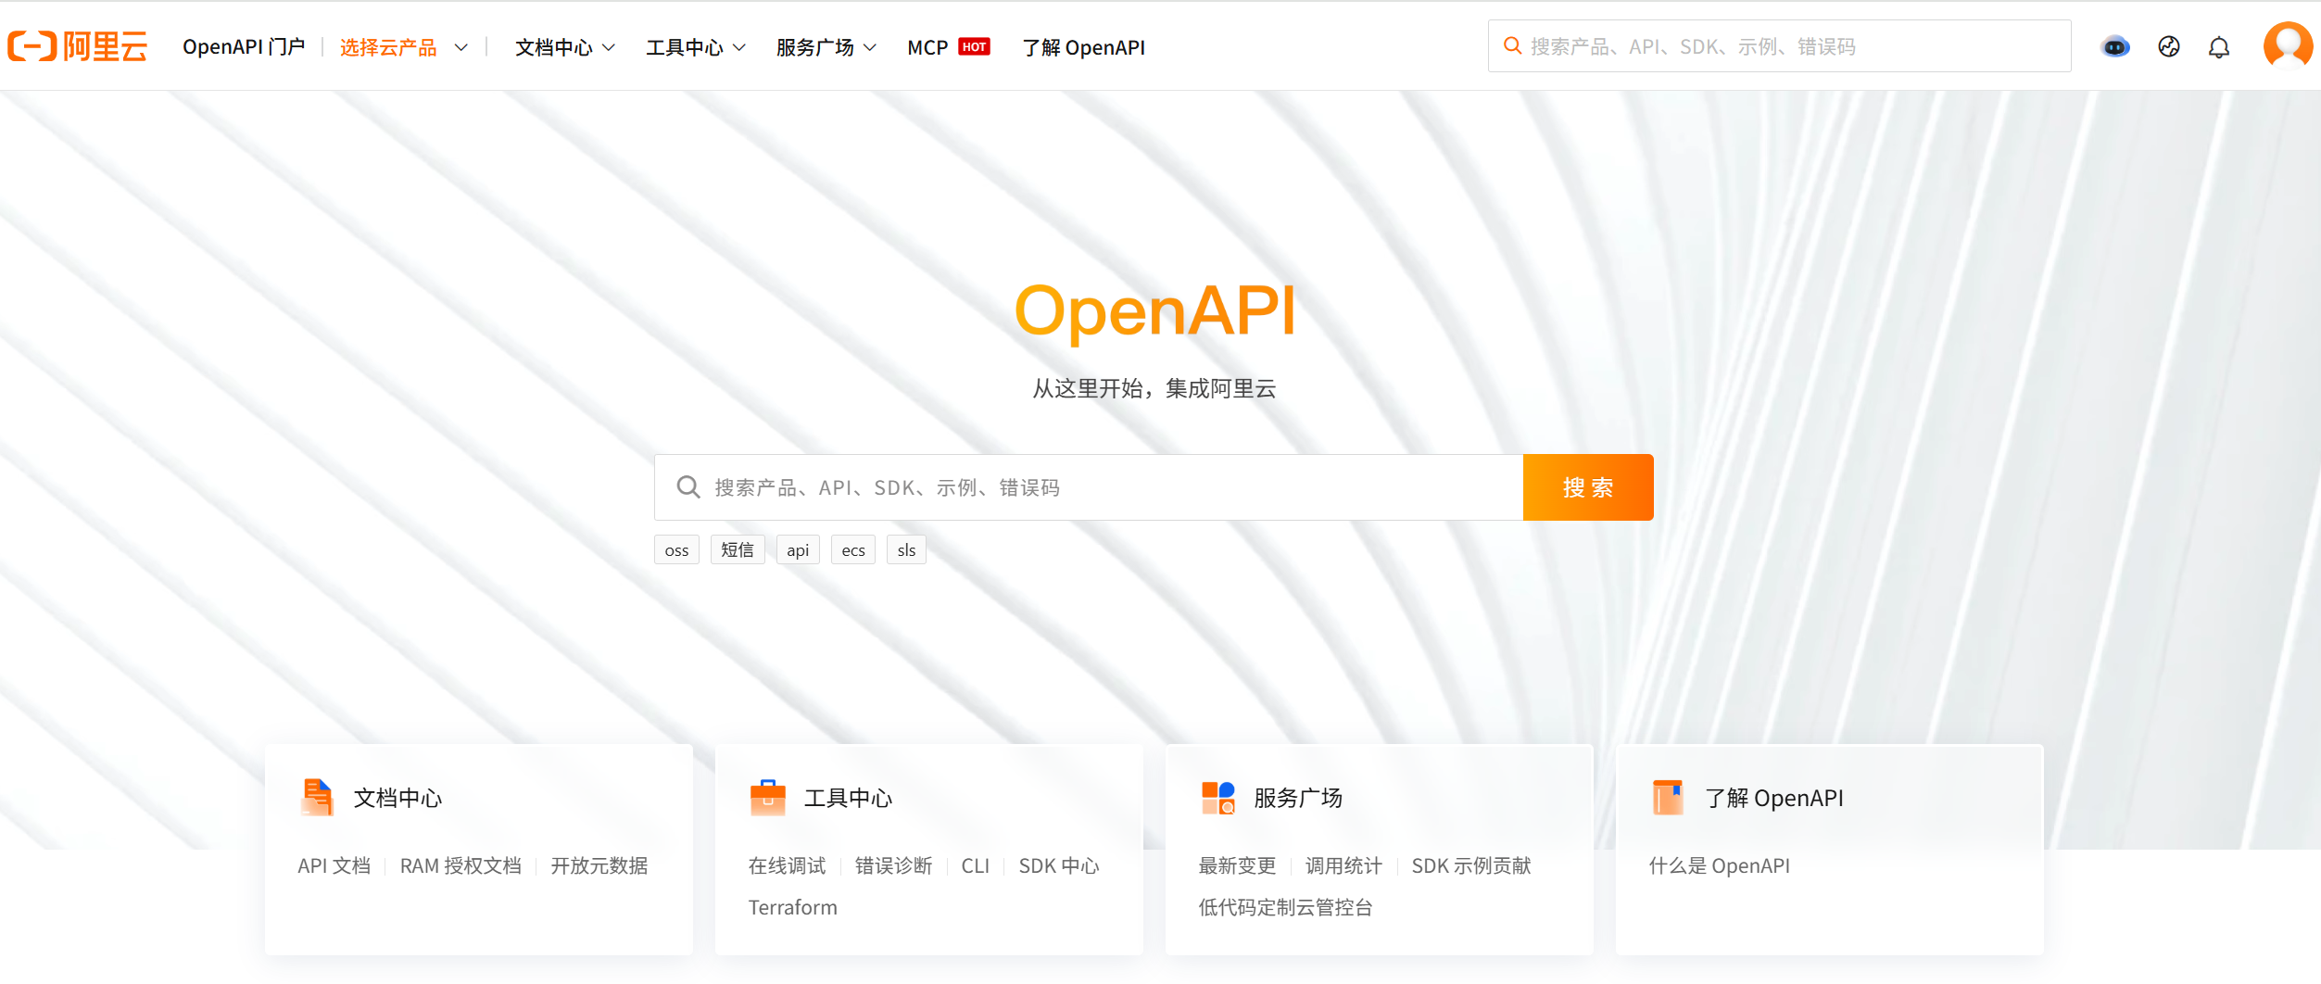Open the MCP nav item
This screenshot has width=2321, height=984.
pos(927,47)
